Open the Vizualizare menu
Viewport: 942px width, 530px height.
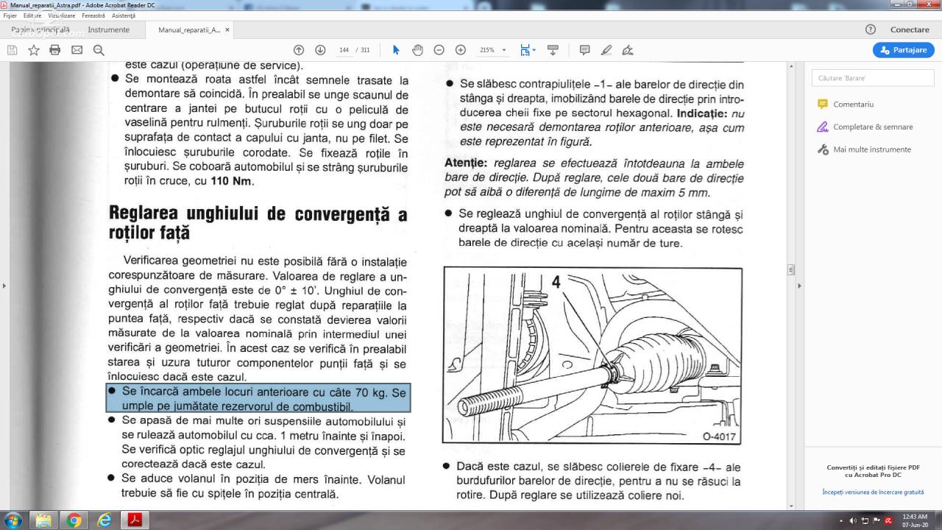click(x=62, y=15)
